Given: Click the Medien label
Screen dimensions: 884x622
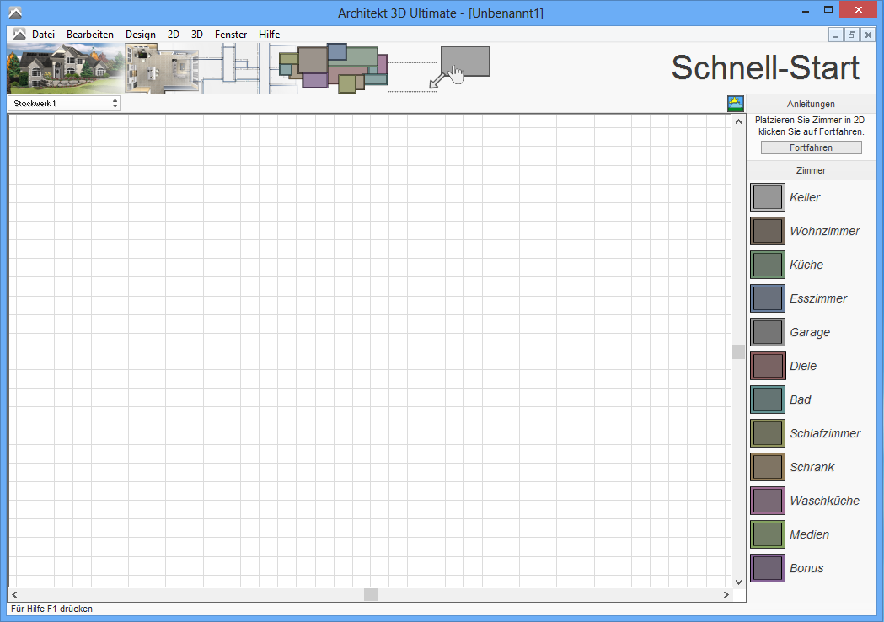Looking at the screenshot, I should point(809,534).
